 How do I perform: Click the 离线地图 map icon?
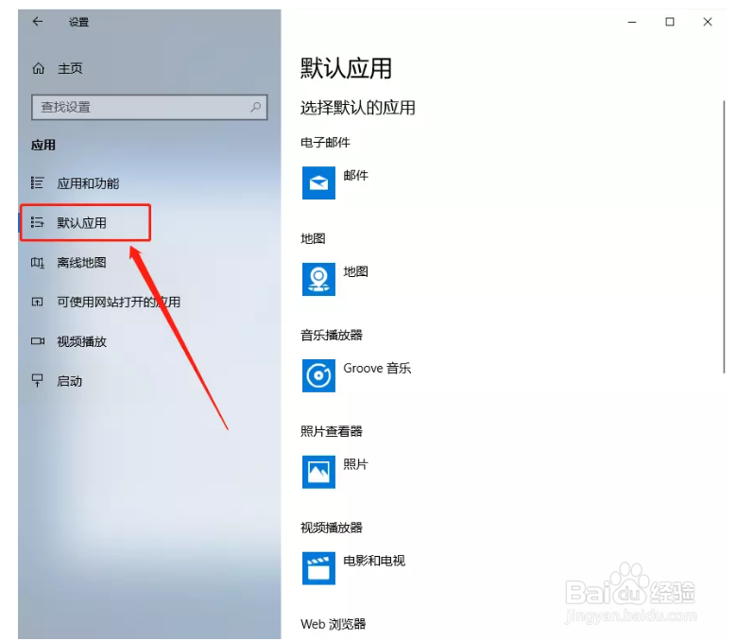click(x=37, y=263)
